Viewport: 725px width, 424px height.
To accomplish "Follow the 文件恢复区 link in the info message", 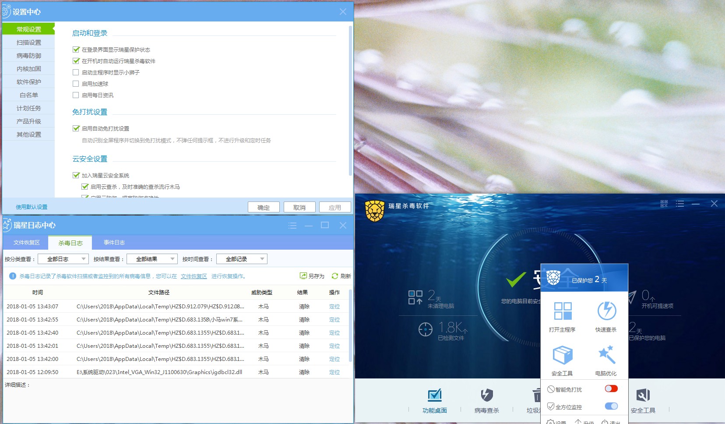I will pos(194,276).
